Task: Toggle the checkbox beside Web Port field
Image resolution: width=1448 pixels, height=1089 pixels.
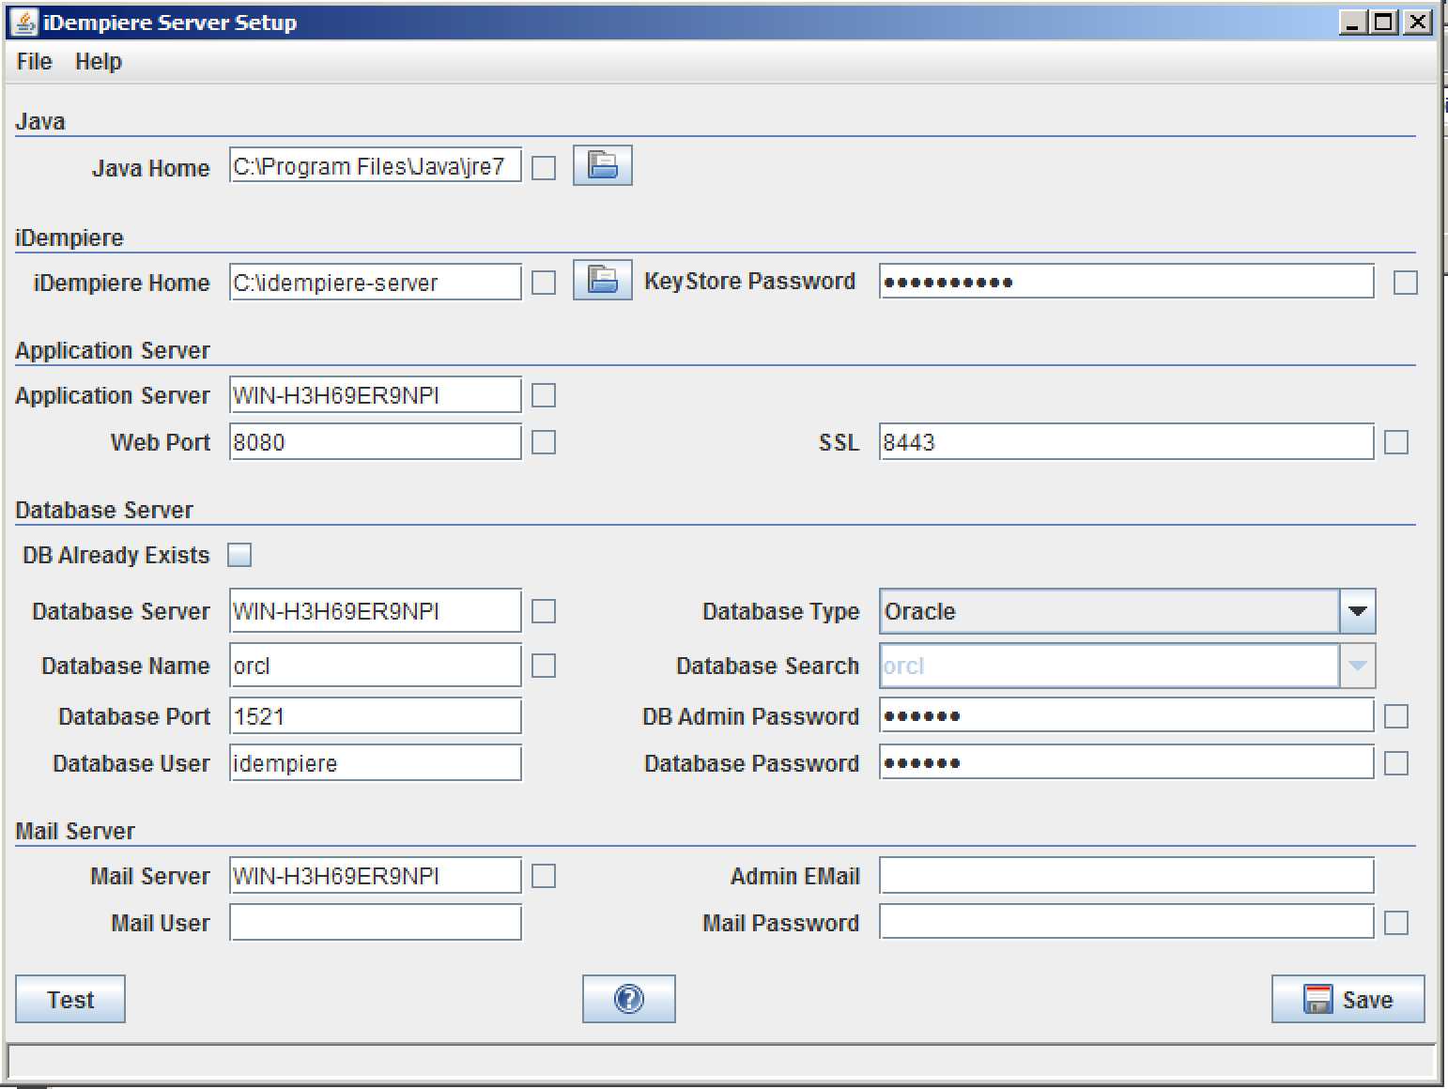Action: point(544,442)
